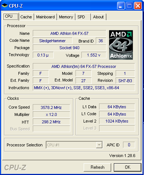
Task: Click the Multiplier x 12.0 value
Action: point(52,114)
